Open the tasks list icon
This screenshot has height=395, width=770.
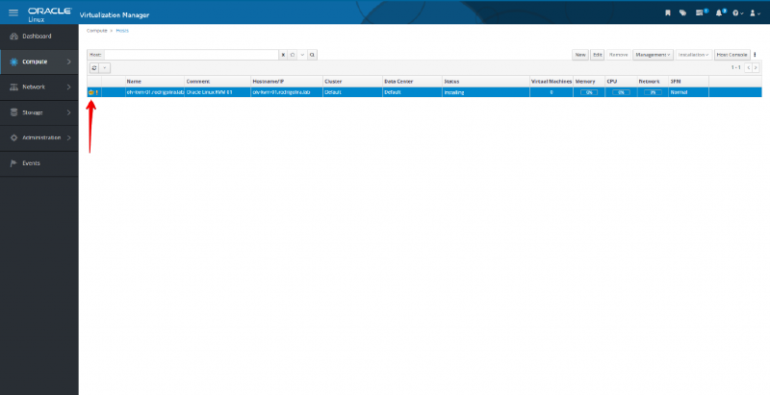coord(701,12)
